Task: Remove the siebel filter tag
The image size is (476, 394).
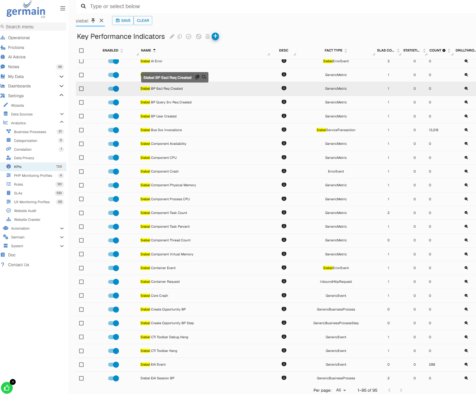Action: click(x=101, y=21)
